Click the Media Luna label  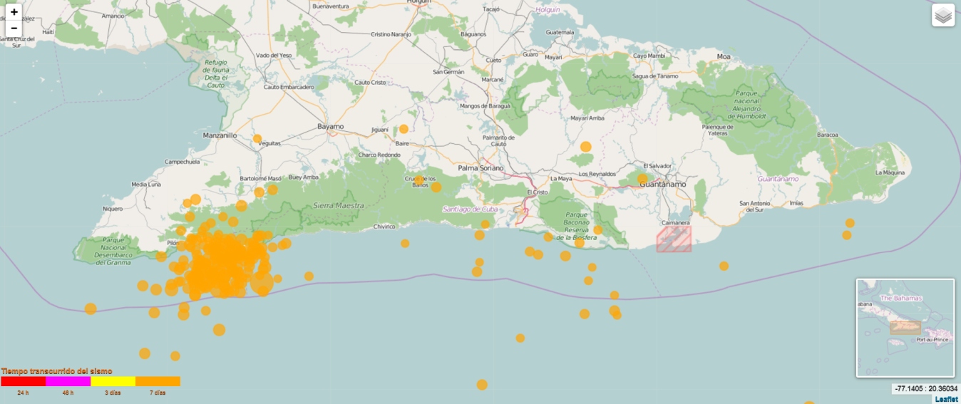146,184
